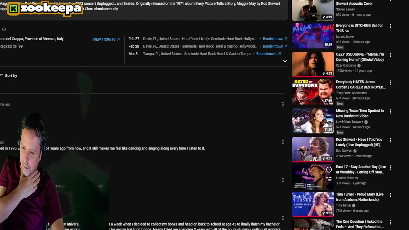Play Everybody HATES James Corden thumbnail

(313, 92)
